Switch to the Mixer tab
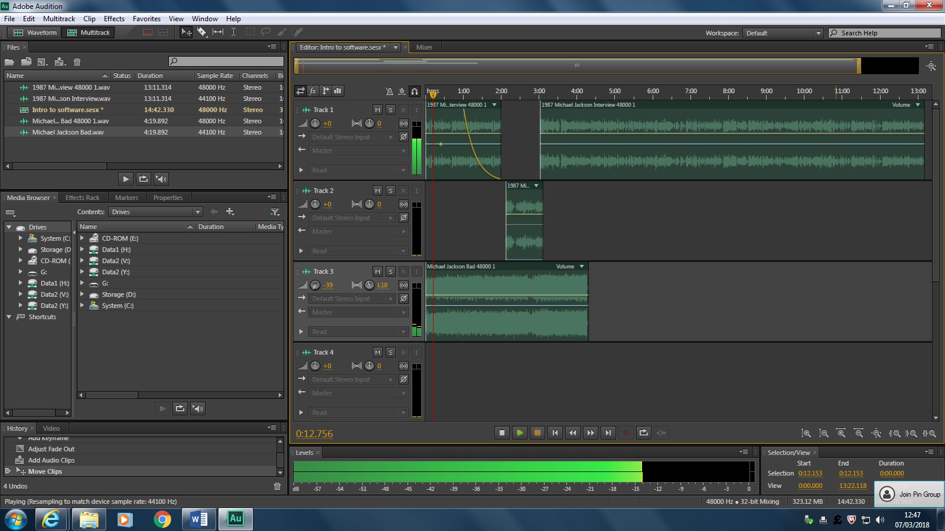 tap(425, 47)
